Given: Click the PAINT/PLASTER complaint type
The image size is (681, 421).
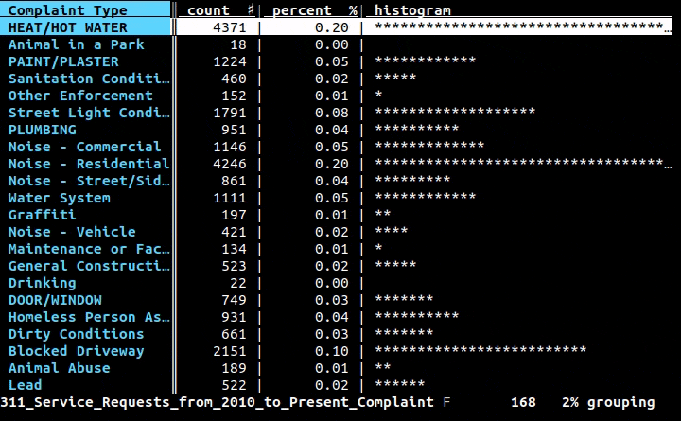Looking at the screenshot, I should 63,61.
